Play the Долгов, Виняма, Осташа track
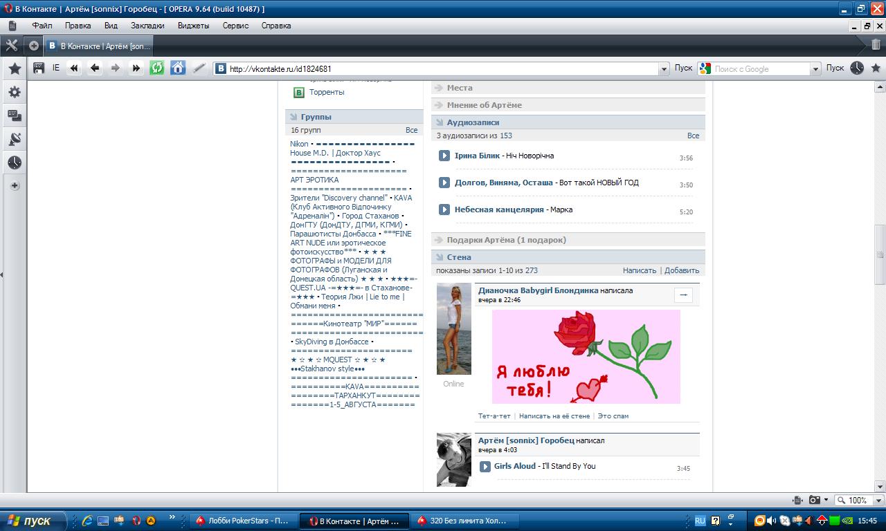Screen dimensions: 886x531 coord(444,183)
